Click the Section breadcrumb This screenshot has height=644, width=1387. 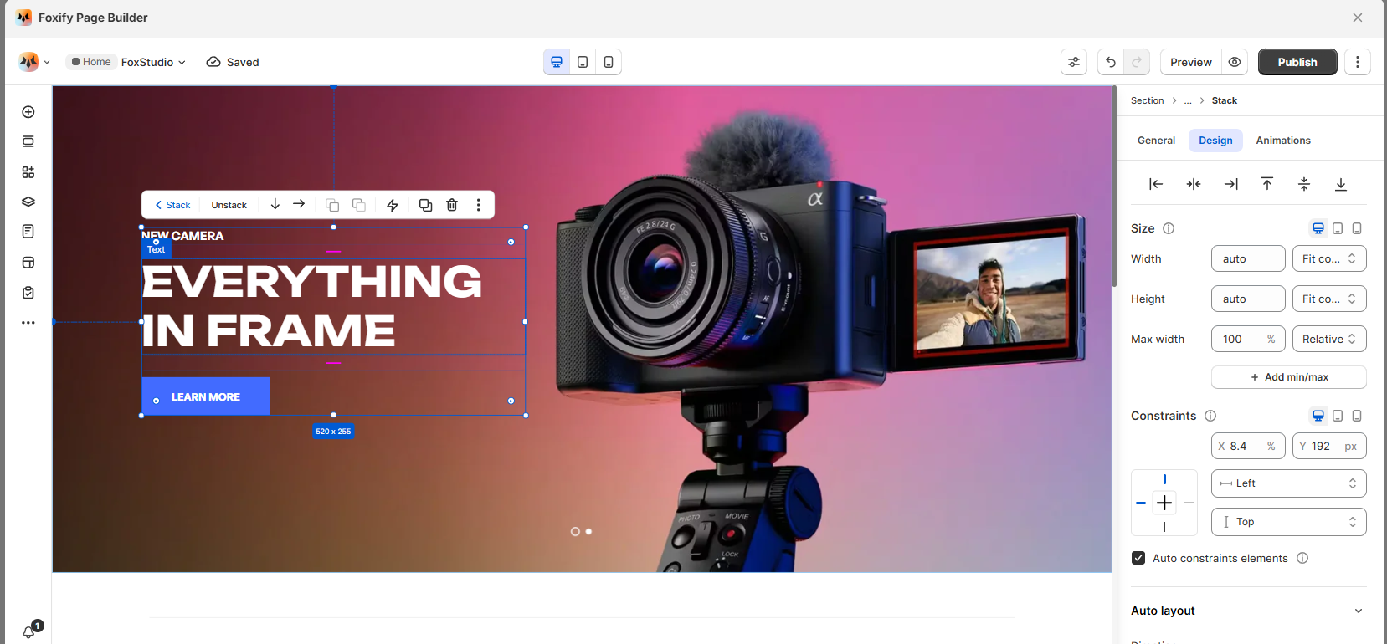(1147, 100)
